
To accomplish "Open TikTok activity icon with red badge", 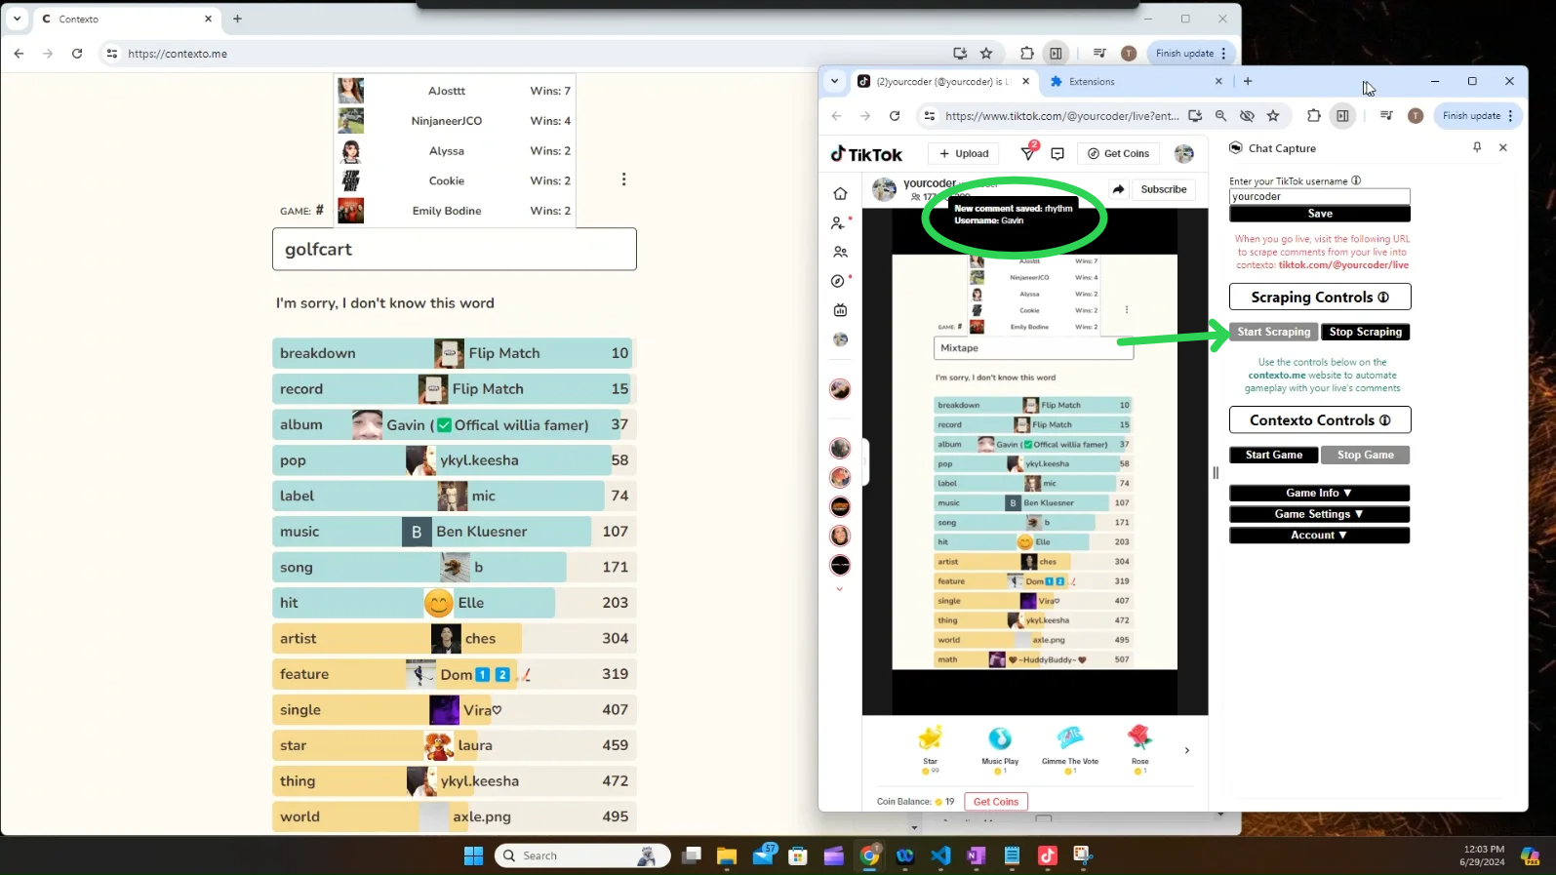I will tap(1028, 152).
